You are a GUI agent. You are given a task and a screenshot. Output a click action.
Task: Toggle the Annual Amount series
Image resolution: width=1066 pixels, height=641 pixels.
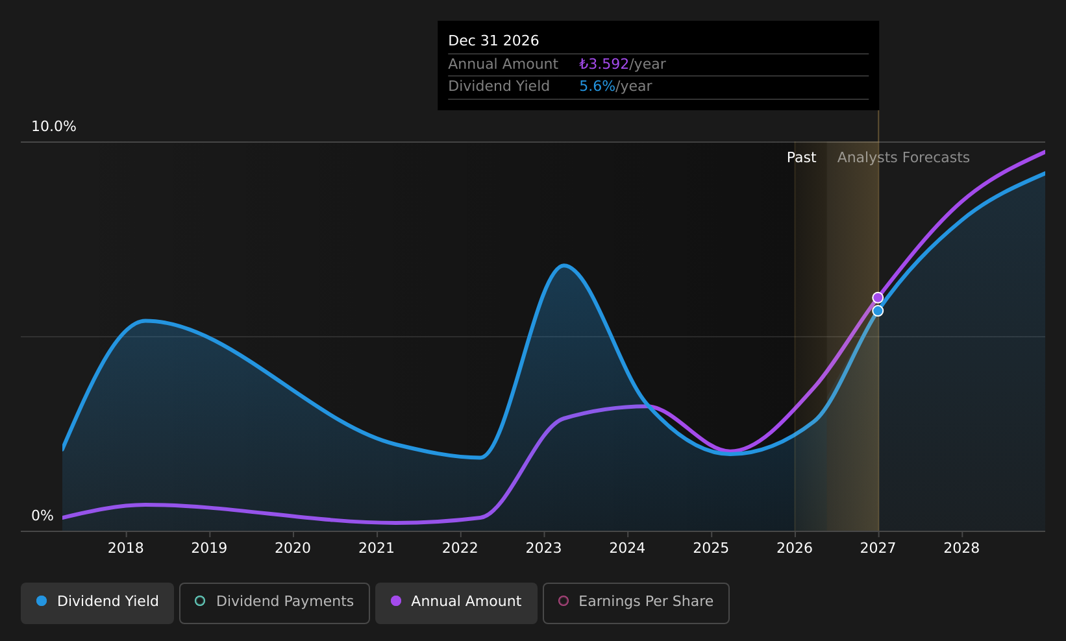(456, 603)
